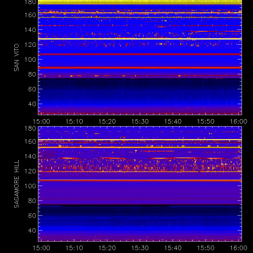
Task: Select the 60 tick label on San Vito axis
Action: pyautogui.click(x=32, y=89)
